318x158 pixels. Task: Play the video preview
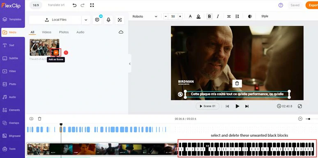point(237,106)
